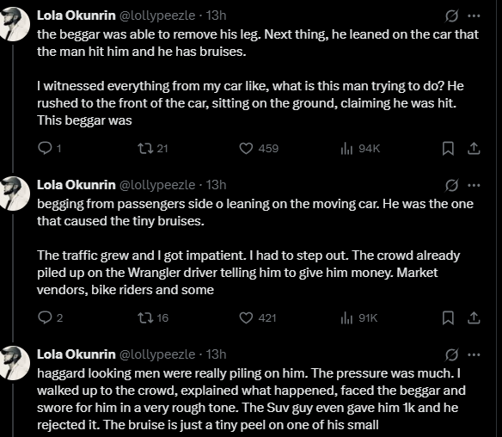Repost the tweet with 16 reposts
The width and height of the screenshot is (502, 437).
[153, 317]
